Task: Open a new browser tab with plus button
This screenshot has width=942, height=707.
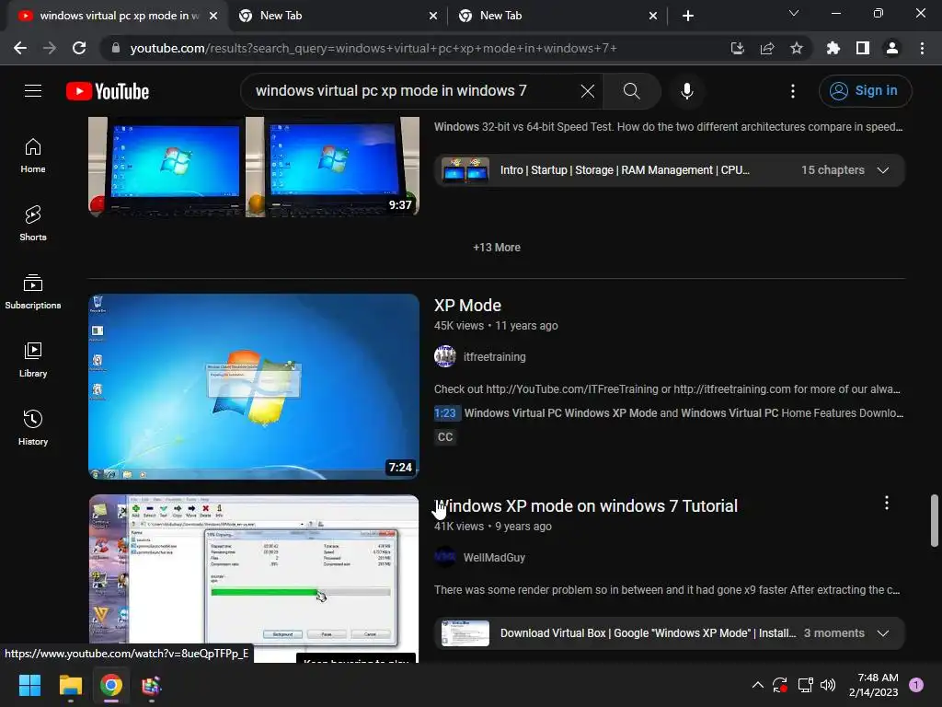Action: [x=688, y=17]
